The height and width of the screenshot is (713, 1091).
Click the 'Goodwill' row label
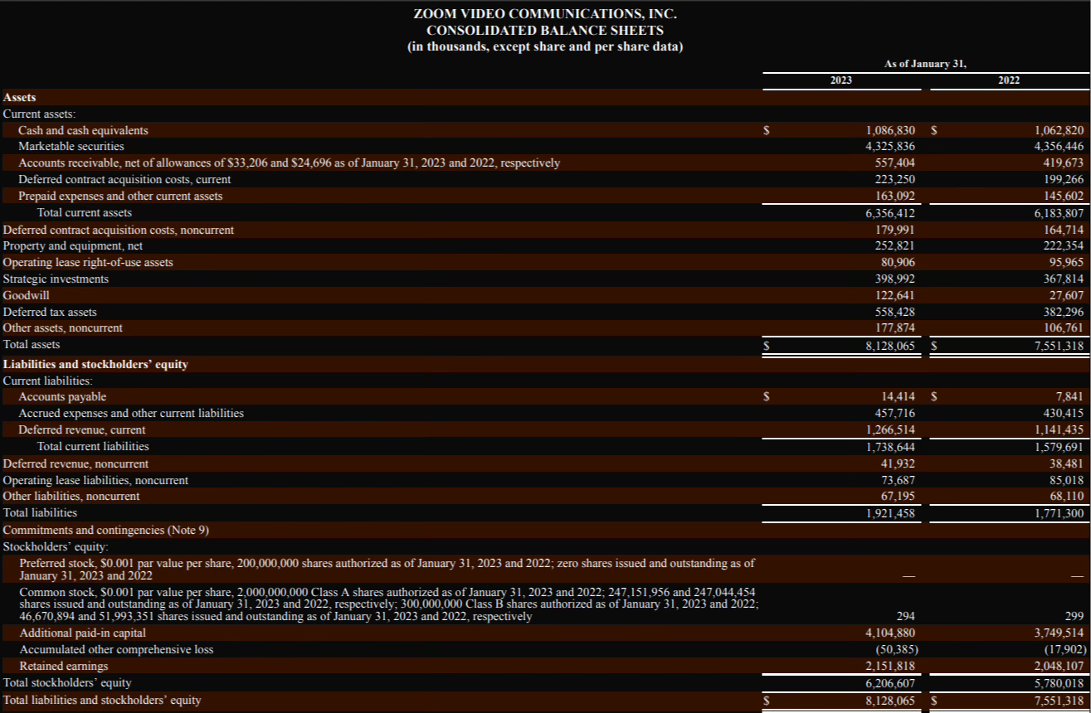(26, 295)
